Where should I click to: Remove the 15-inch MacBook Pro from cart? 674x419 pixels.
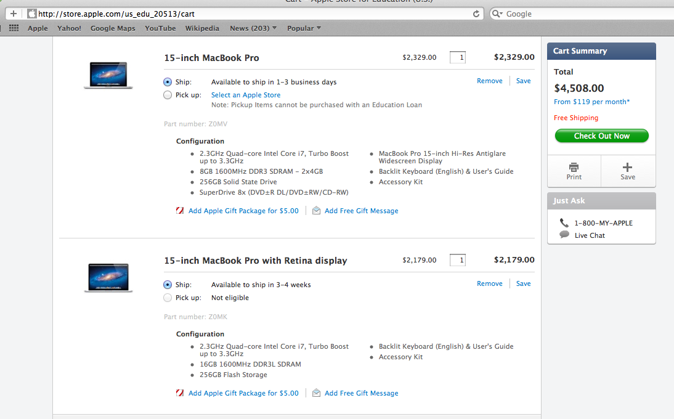coord(490,81)
